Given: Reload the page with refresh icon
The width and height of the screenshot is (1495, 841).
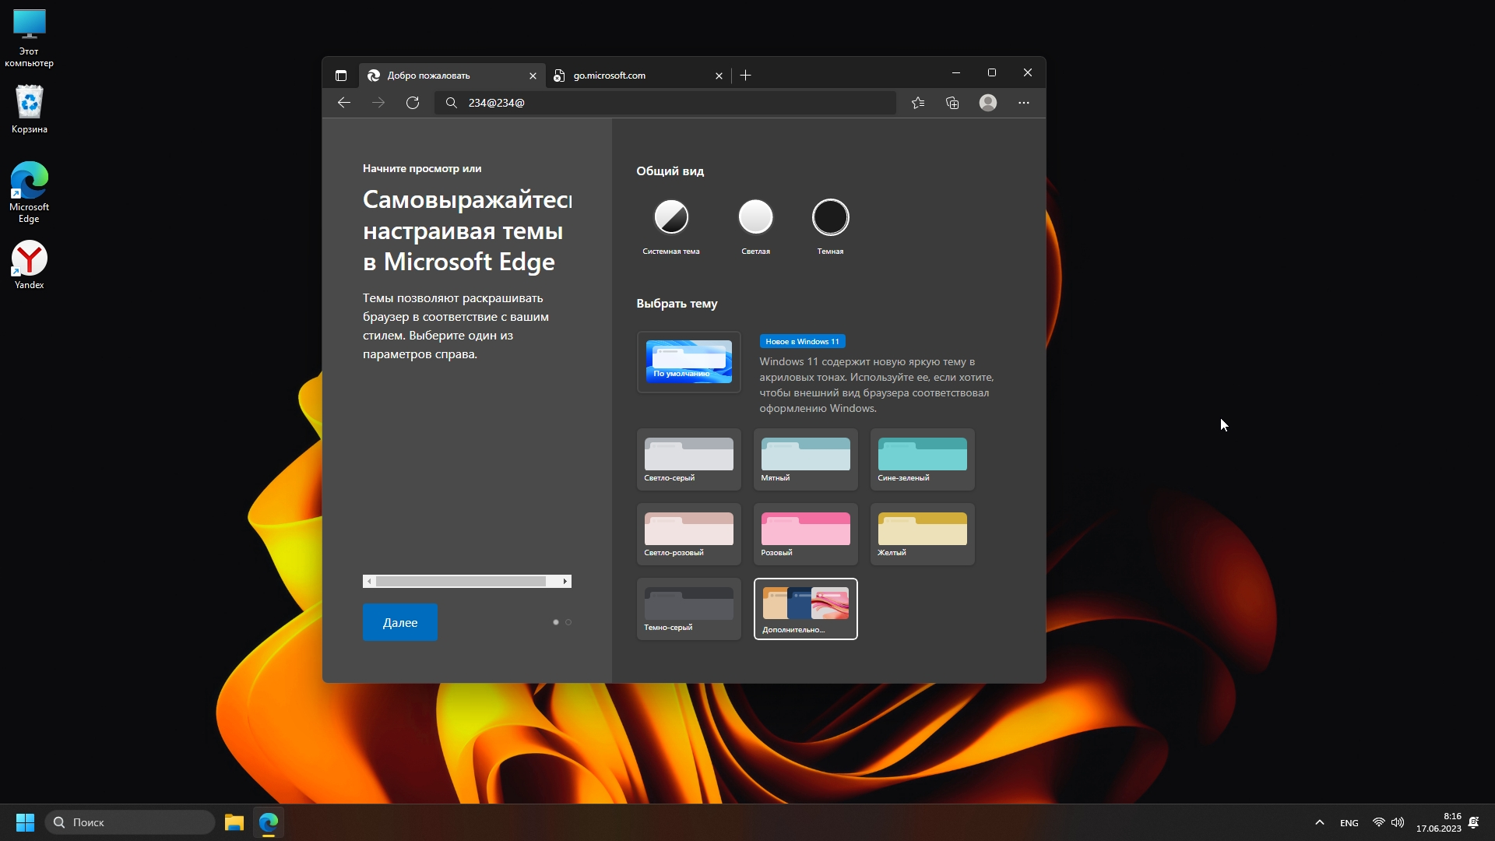Looking at the screenshot, I should tap(413, 103).
